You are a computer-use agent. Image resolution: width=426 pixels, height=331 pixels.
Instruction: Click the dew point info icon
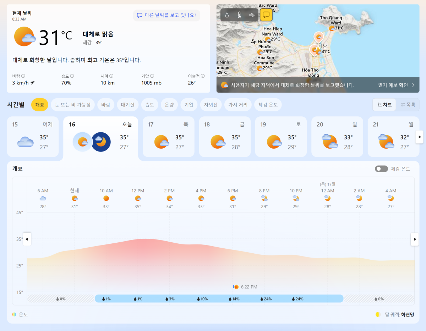coord(203,76)
